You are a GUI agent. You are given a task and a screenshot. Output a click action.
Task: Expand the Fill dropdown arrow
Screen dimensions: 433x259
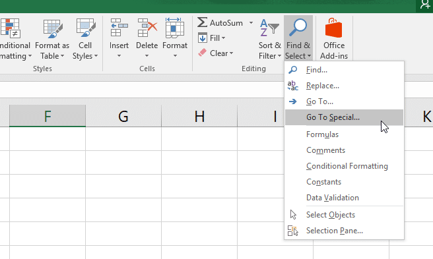click(223, 38)
